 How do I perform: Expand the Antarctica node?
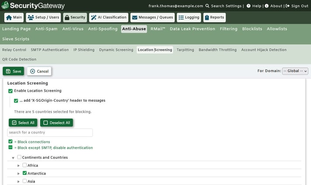(x=18, y=174)
